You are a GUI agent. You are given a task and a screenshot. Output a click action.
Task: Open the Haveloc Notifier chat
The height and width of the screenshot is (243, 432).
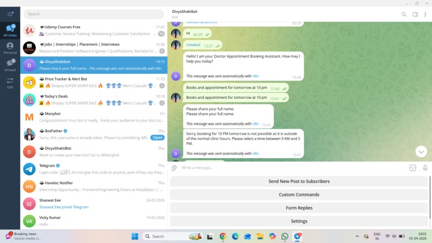94,186
